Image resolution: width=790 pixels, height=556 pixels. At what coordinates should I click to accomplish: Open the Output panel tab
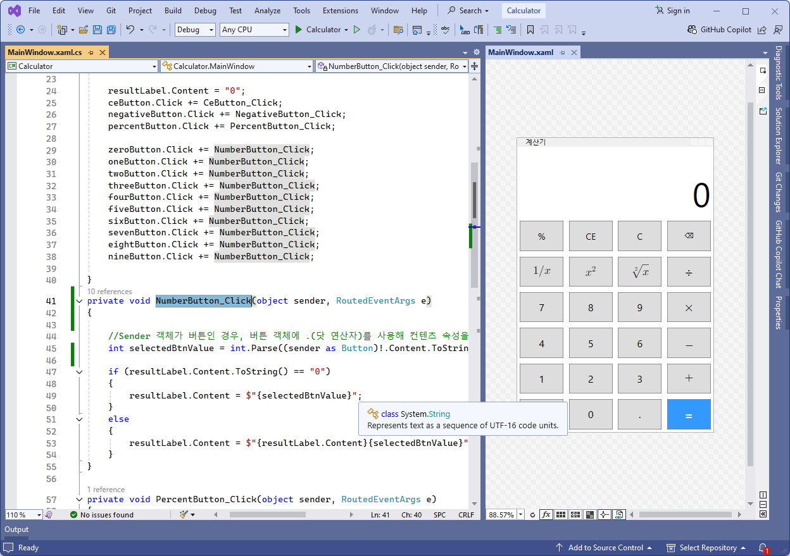(16, 529)
